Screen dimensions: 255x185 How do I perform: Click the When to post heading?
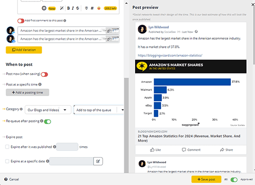[19, 65]
